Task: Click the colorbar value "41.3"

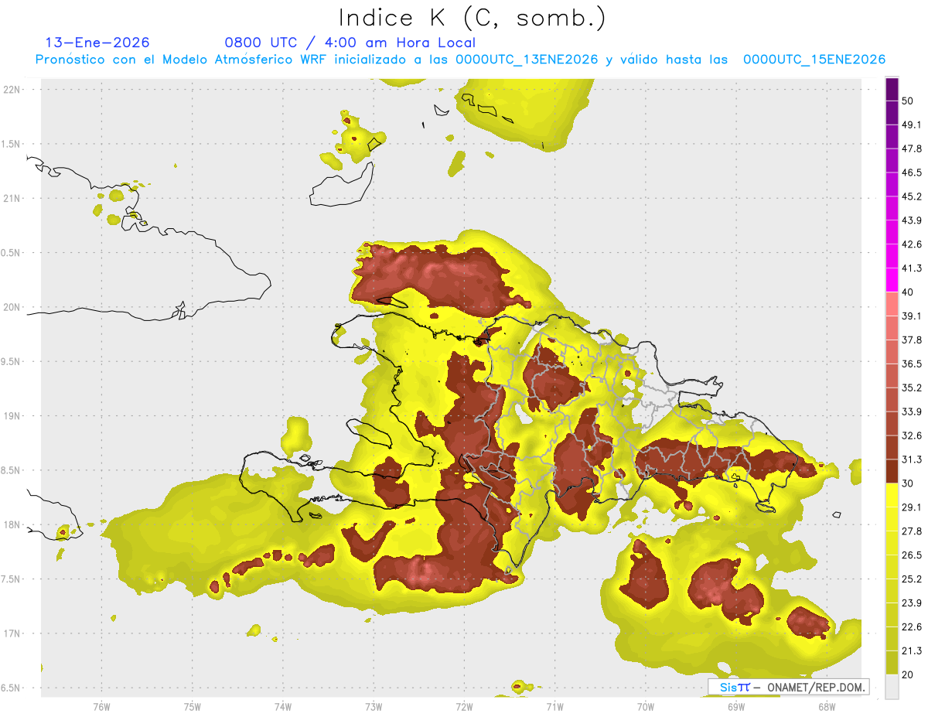Action: [912, 268]
